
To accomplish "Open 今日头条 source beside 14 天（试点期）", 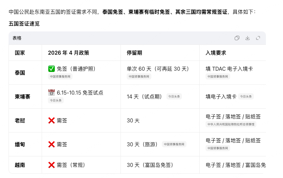I will 174,97.
